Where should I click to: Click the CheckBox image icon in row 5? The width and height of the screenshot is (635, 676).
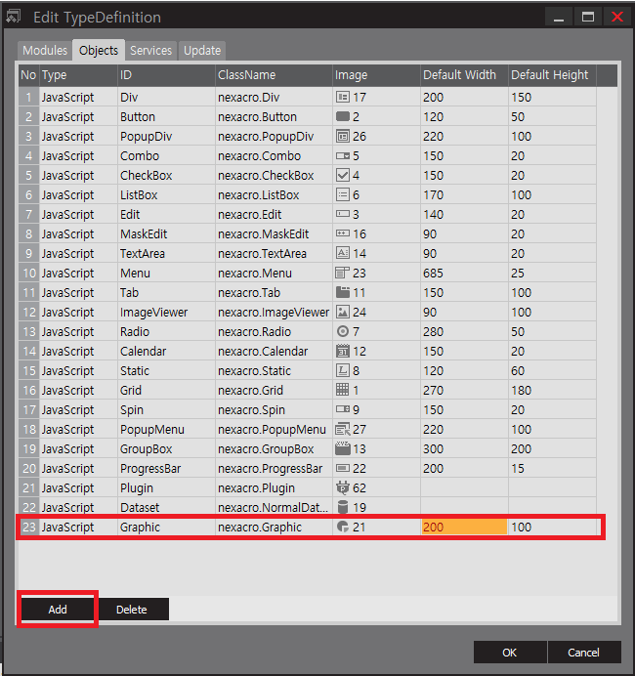(342, 175)
